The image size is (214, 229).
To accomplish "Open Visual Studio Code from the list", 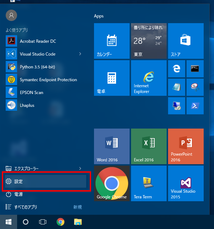I will coord(44,54).
